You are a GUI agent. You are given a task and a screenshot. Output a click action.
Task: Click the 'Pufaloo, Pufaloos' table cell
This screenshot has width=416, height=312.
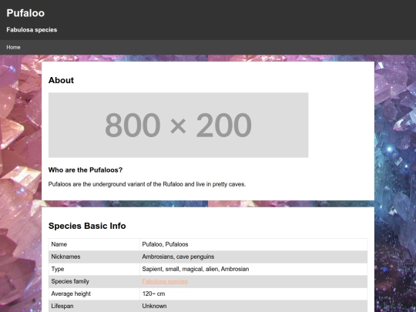pyautogui.click(x=253, y=244)
